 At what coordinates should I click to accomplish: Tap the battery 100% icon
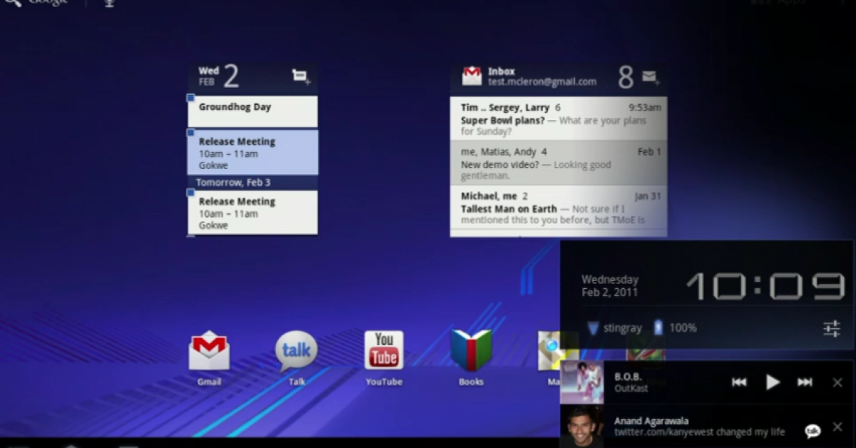(658, 327)
